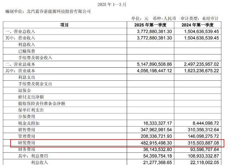
Task: Click the 分保费用 row label
Action: pyautogui.click(x=27, y=117)
